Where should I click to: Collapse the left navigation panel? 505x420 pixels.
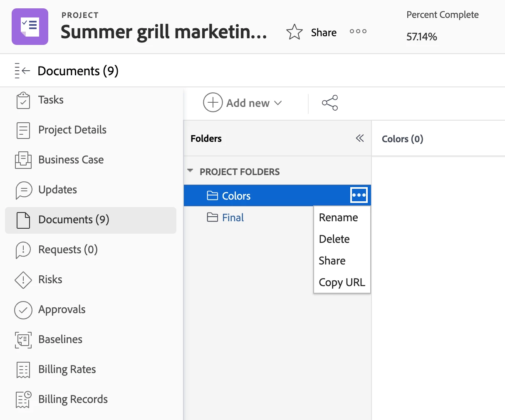tap(22, 71)
